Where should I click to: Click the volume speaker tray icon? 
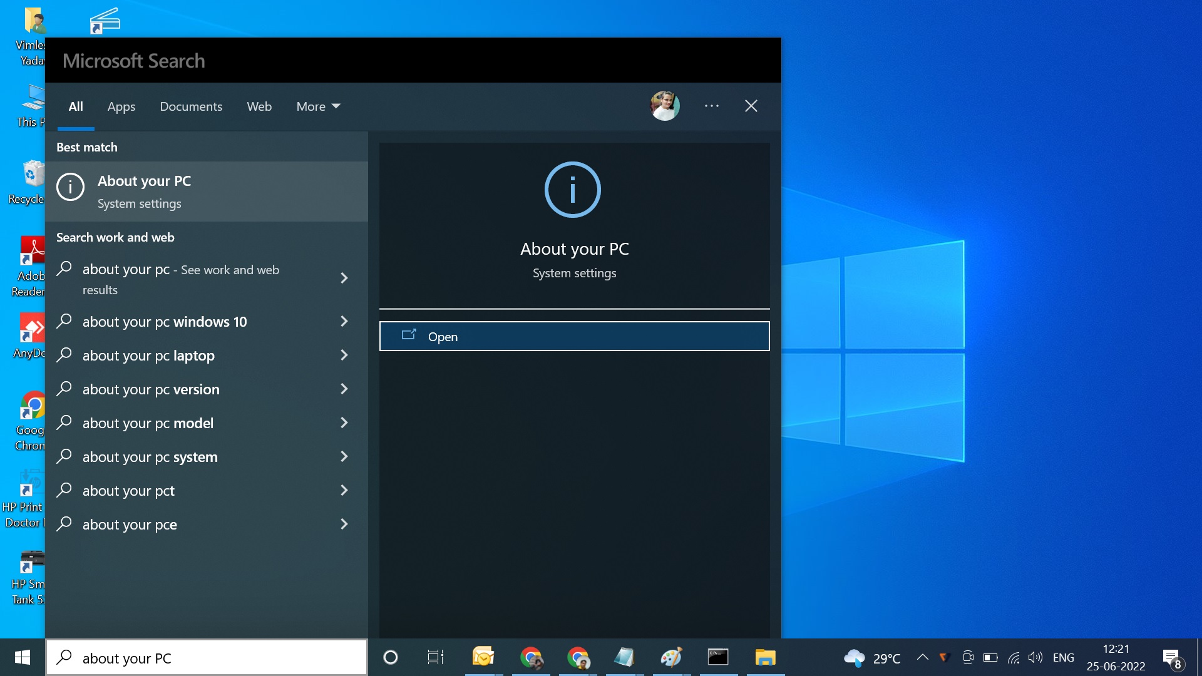pyautogui.click(x=1035, y=657)
